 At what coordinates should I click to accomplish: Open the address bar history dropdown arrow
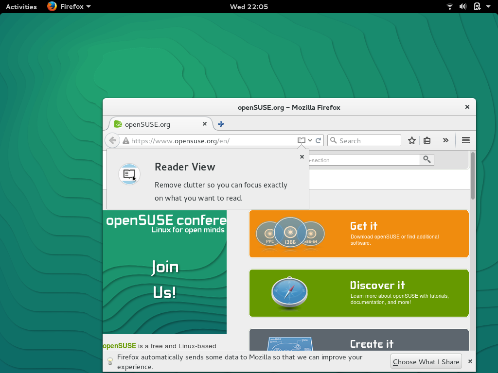(310, 140)
